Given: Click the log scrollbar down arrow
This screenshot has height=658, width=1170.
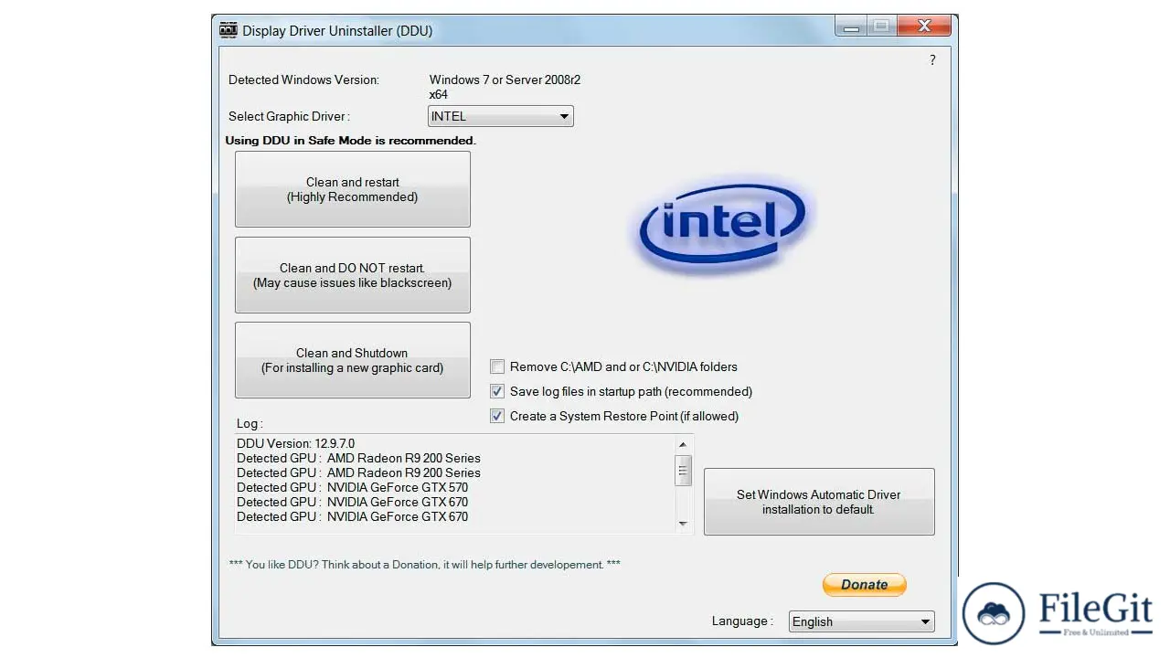Looking at the screenshot, I should (683, 524).
